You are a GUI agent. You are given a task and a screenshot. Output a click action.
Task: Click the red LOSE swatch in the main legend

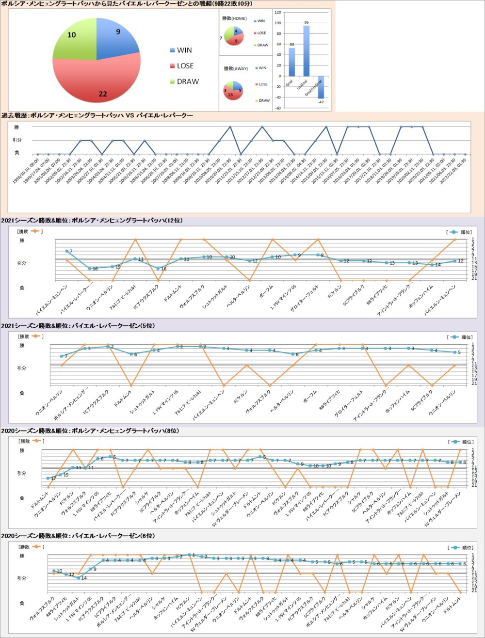coord(173,66)
